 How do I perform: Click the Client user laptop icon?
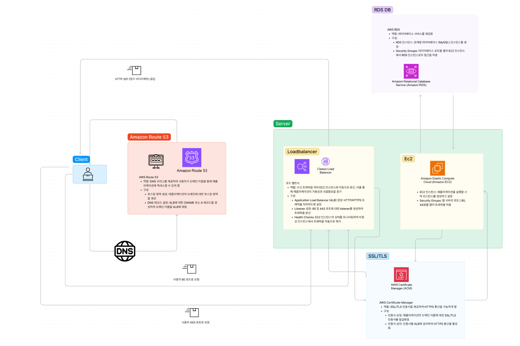point(88,174)
